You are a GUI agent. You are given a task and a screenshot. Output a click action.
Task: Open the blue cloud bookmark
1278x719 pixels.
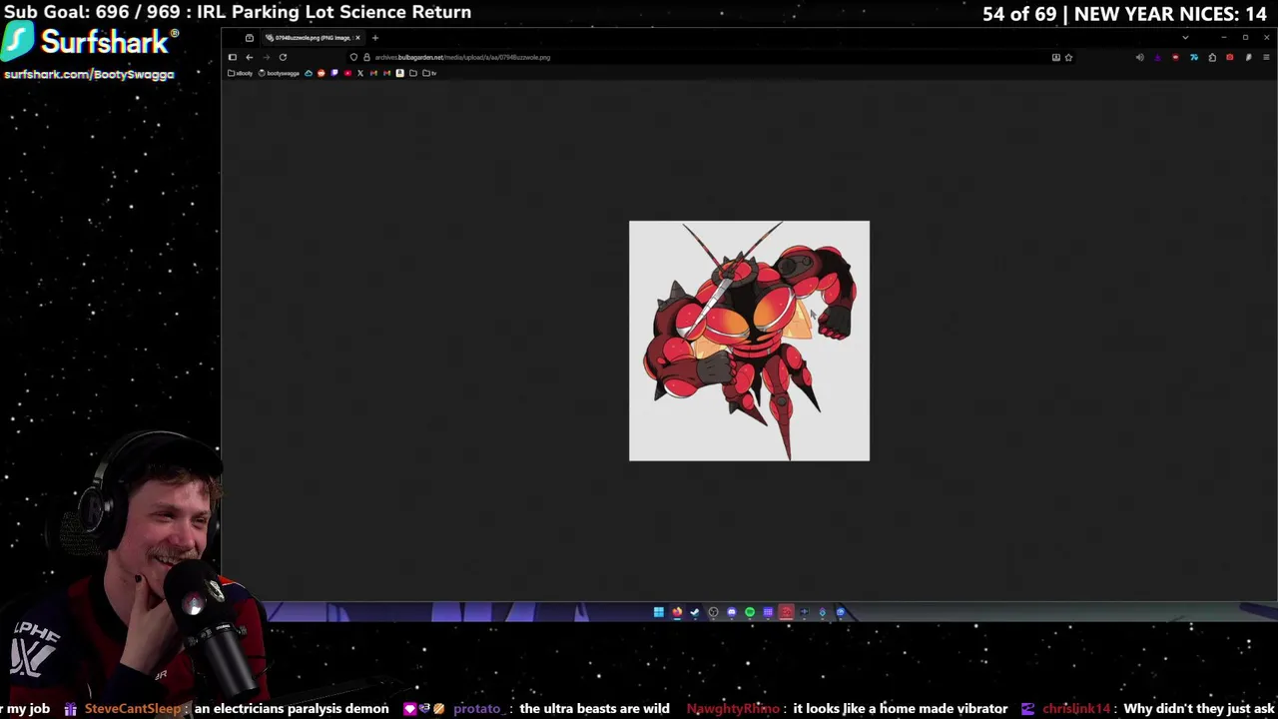tap(309, 73)
